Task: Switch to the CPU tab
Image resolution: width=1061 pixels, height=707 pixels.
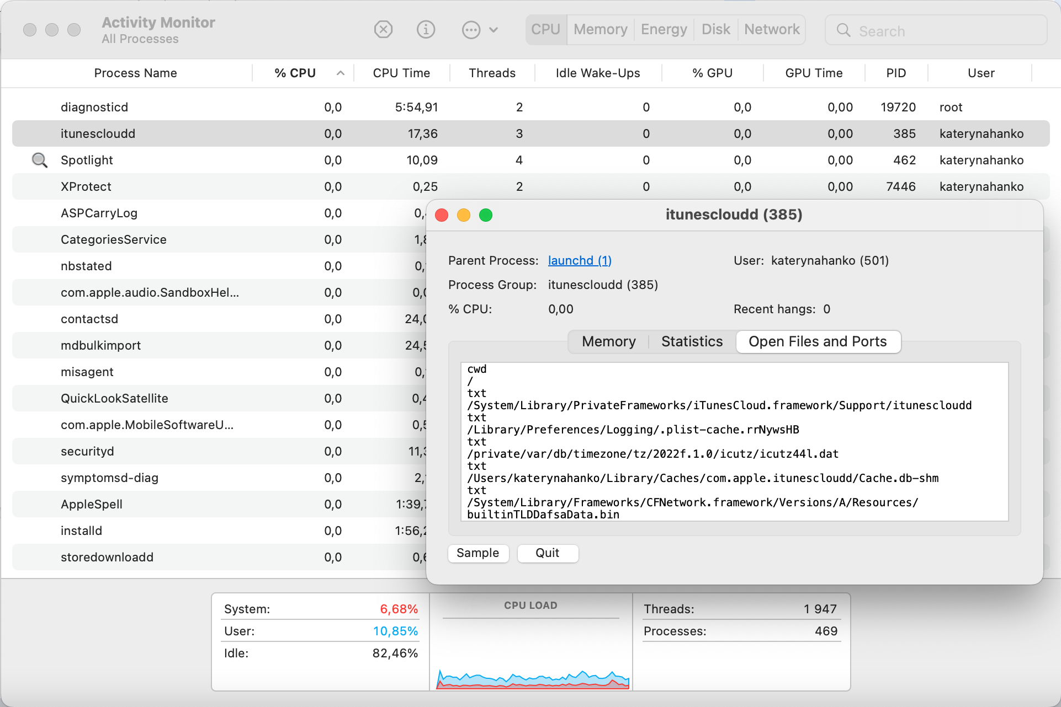Action: tap(545, 29)
